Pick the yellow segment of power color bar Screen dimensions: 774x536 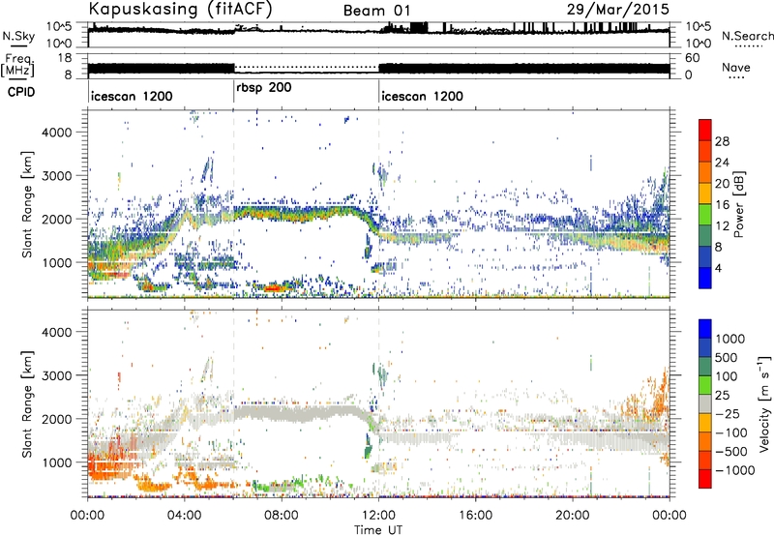[705, 194]
